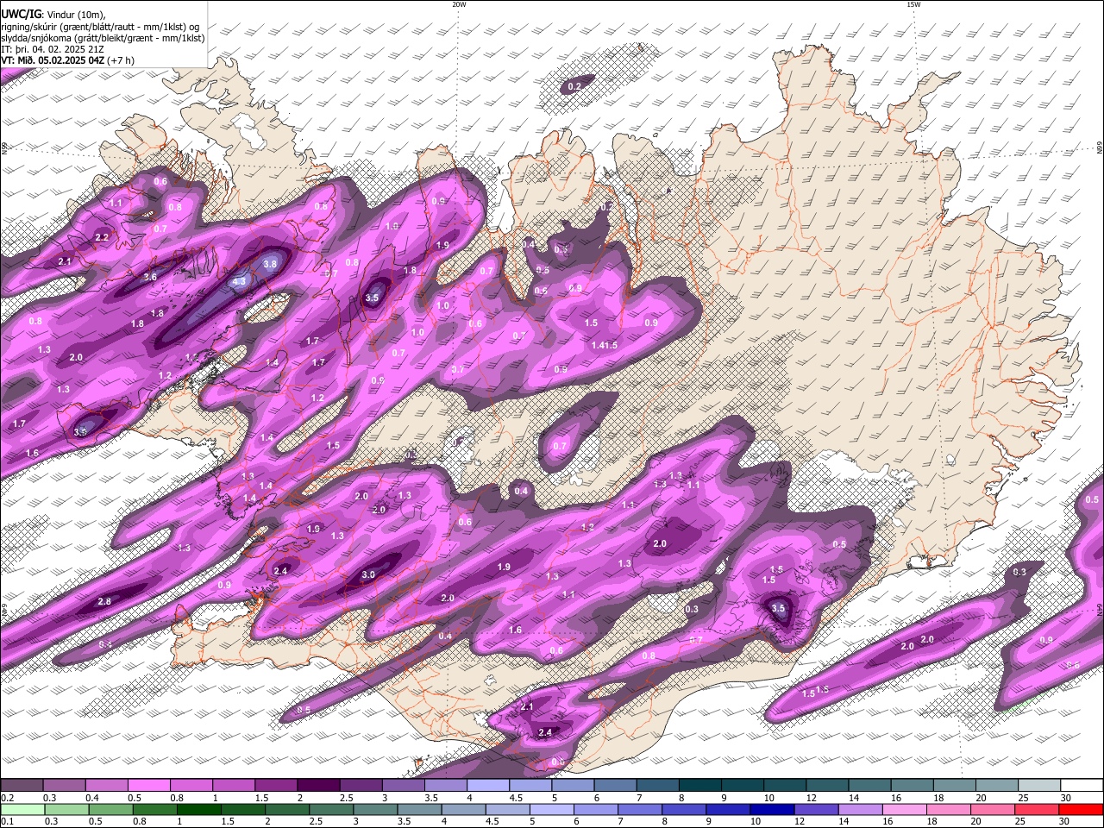
Task: Select the '0.2' label at the legend start
Action: (8, 797)
